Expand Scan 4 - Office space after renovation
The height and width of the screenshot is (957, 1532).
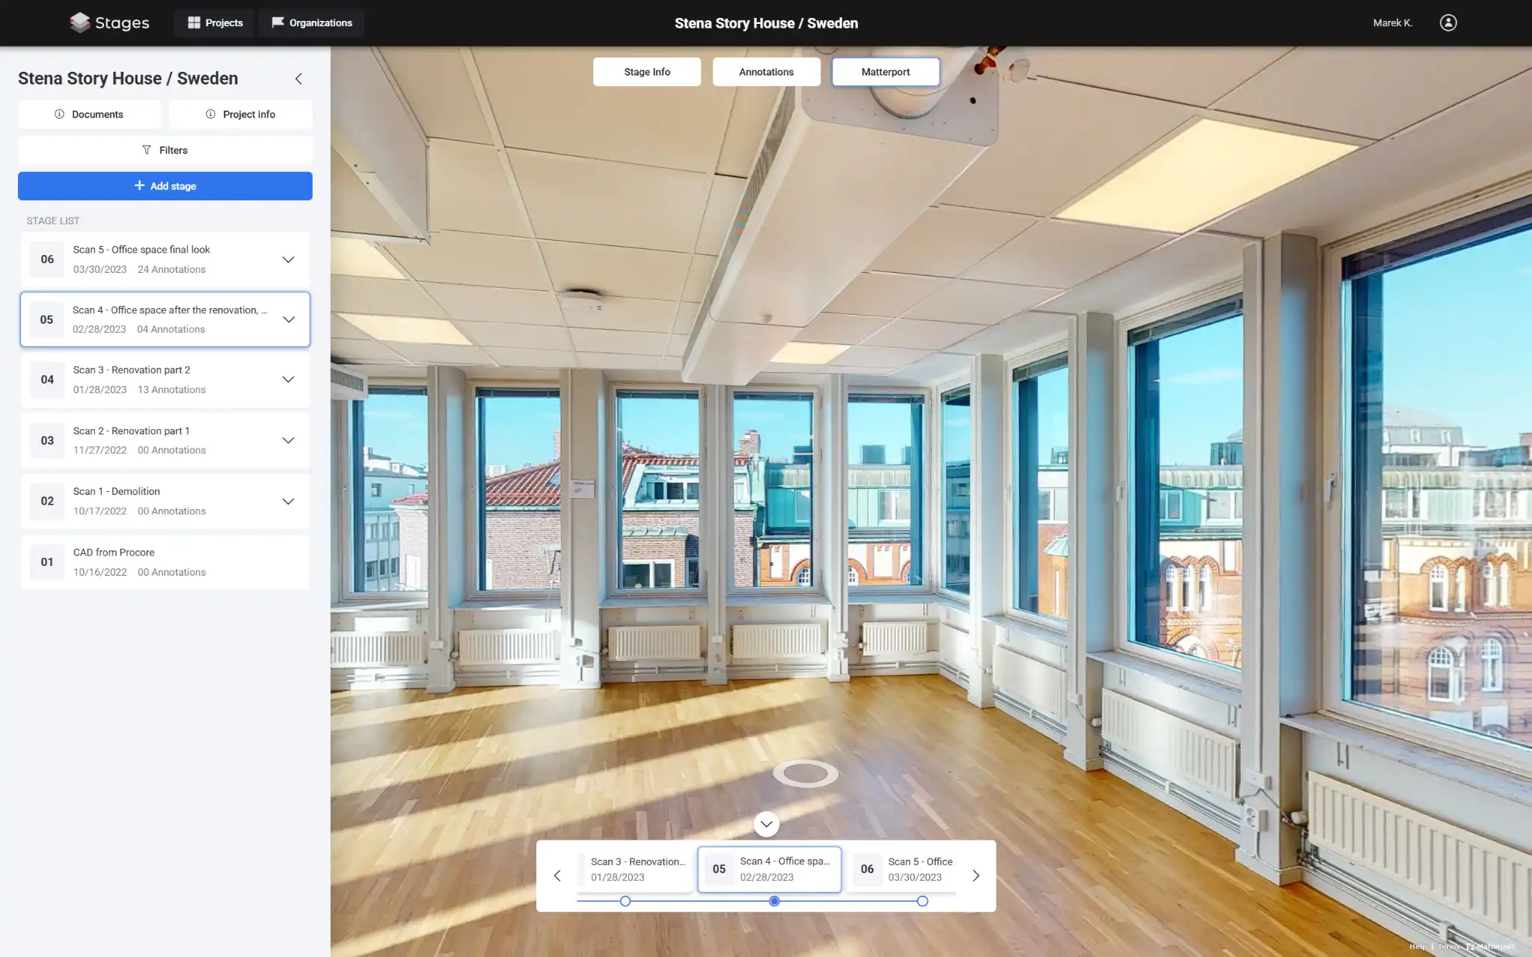click(x=289, y=319)
